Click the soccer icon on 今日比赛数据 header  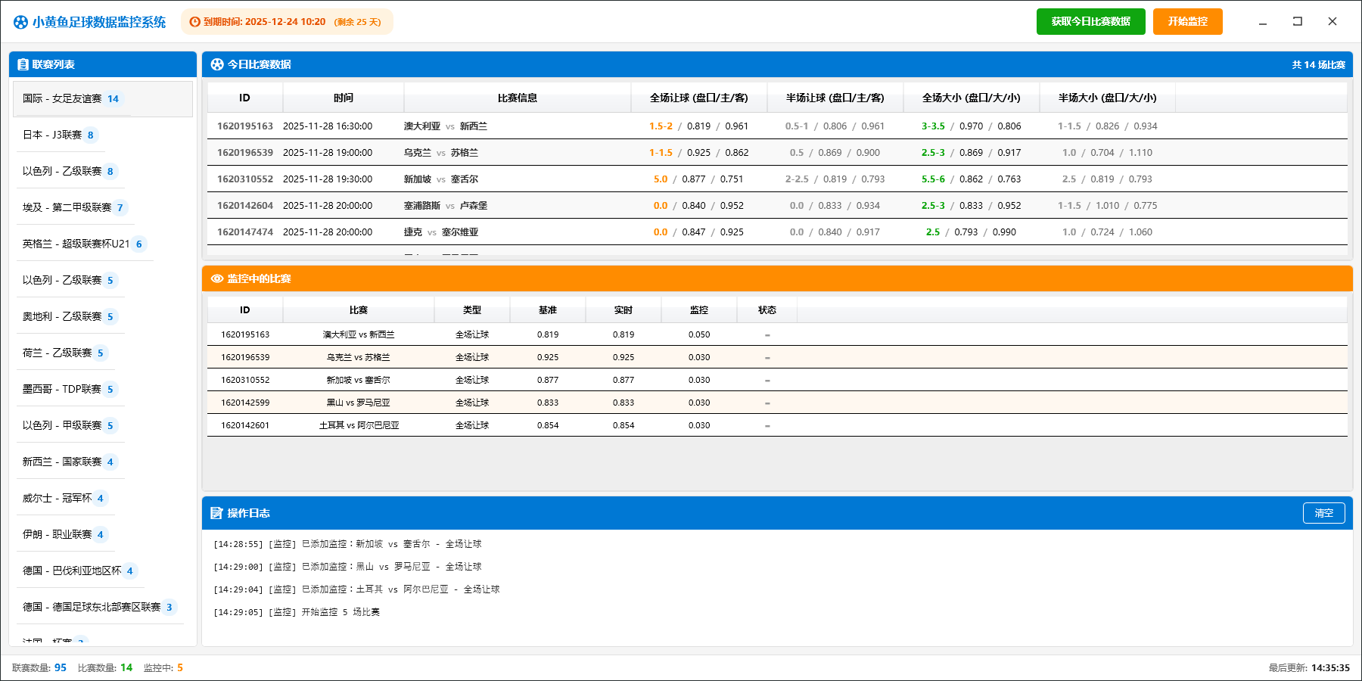coord(216,64)
